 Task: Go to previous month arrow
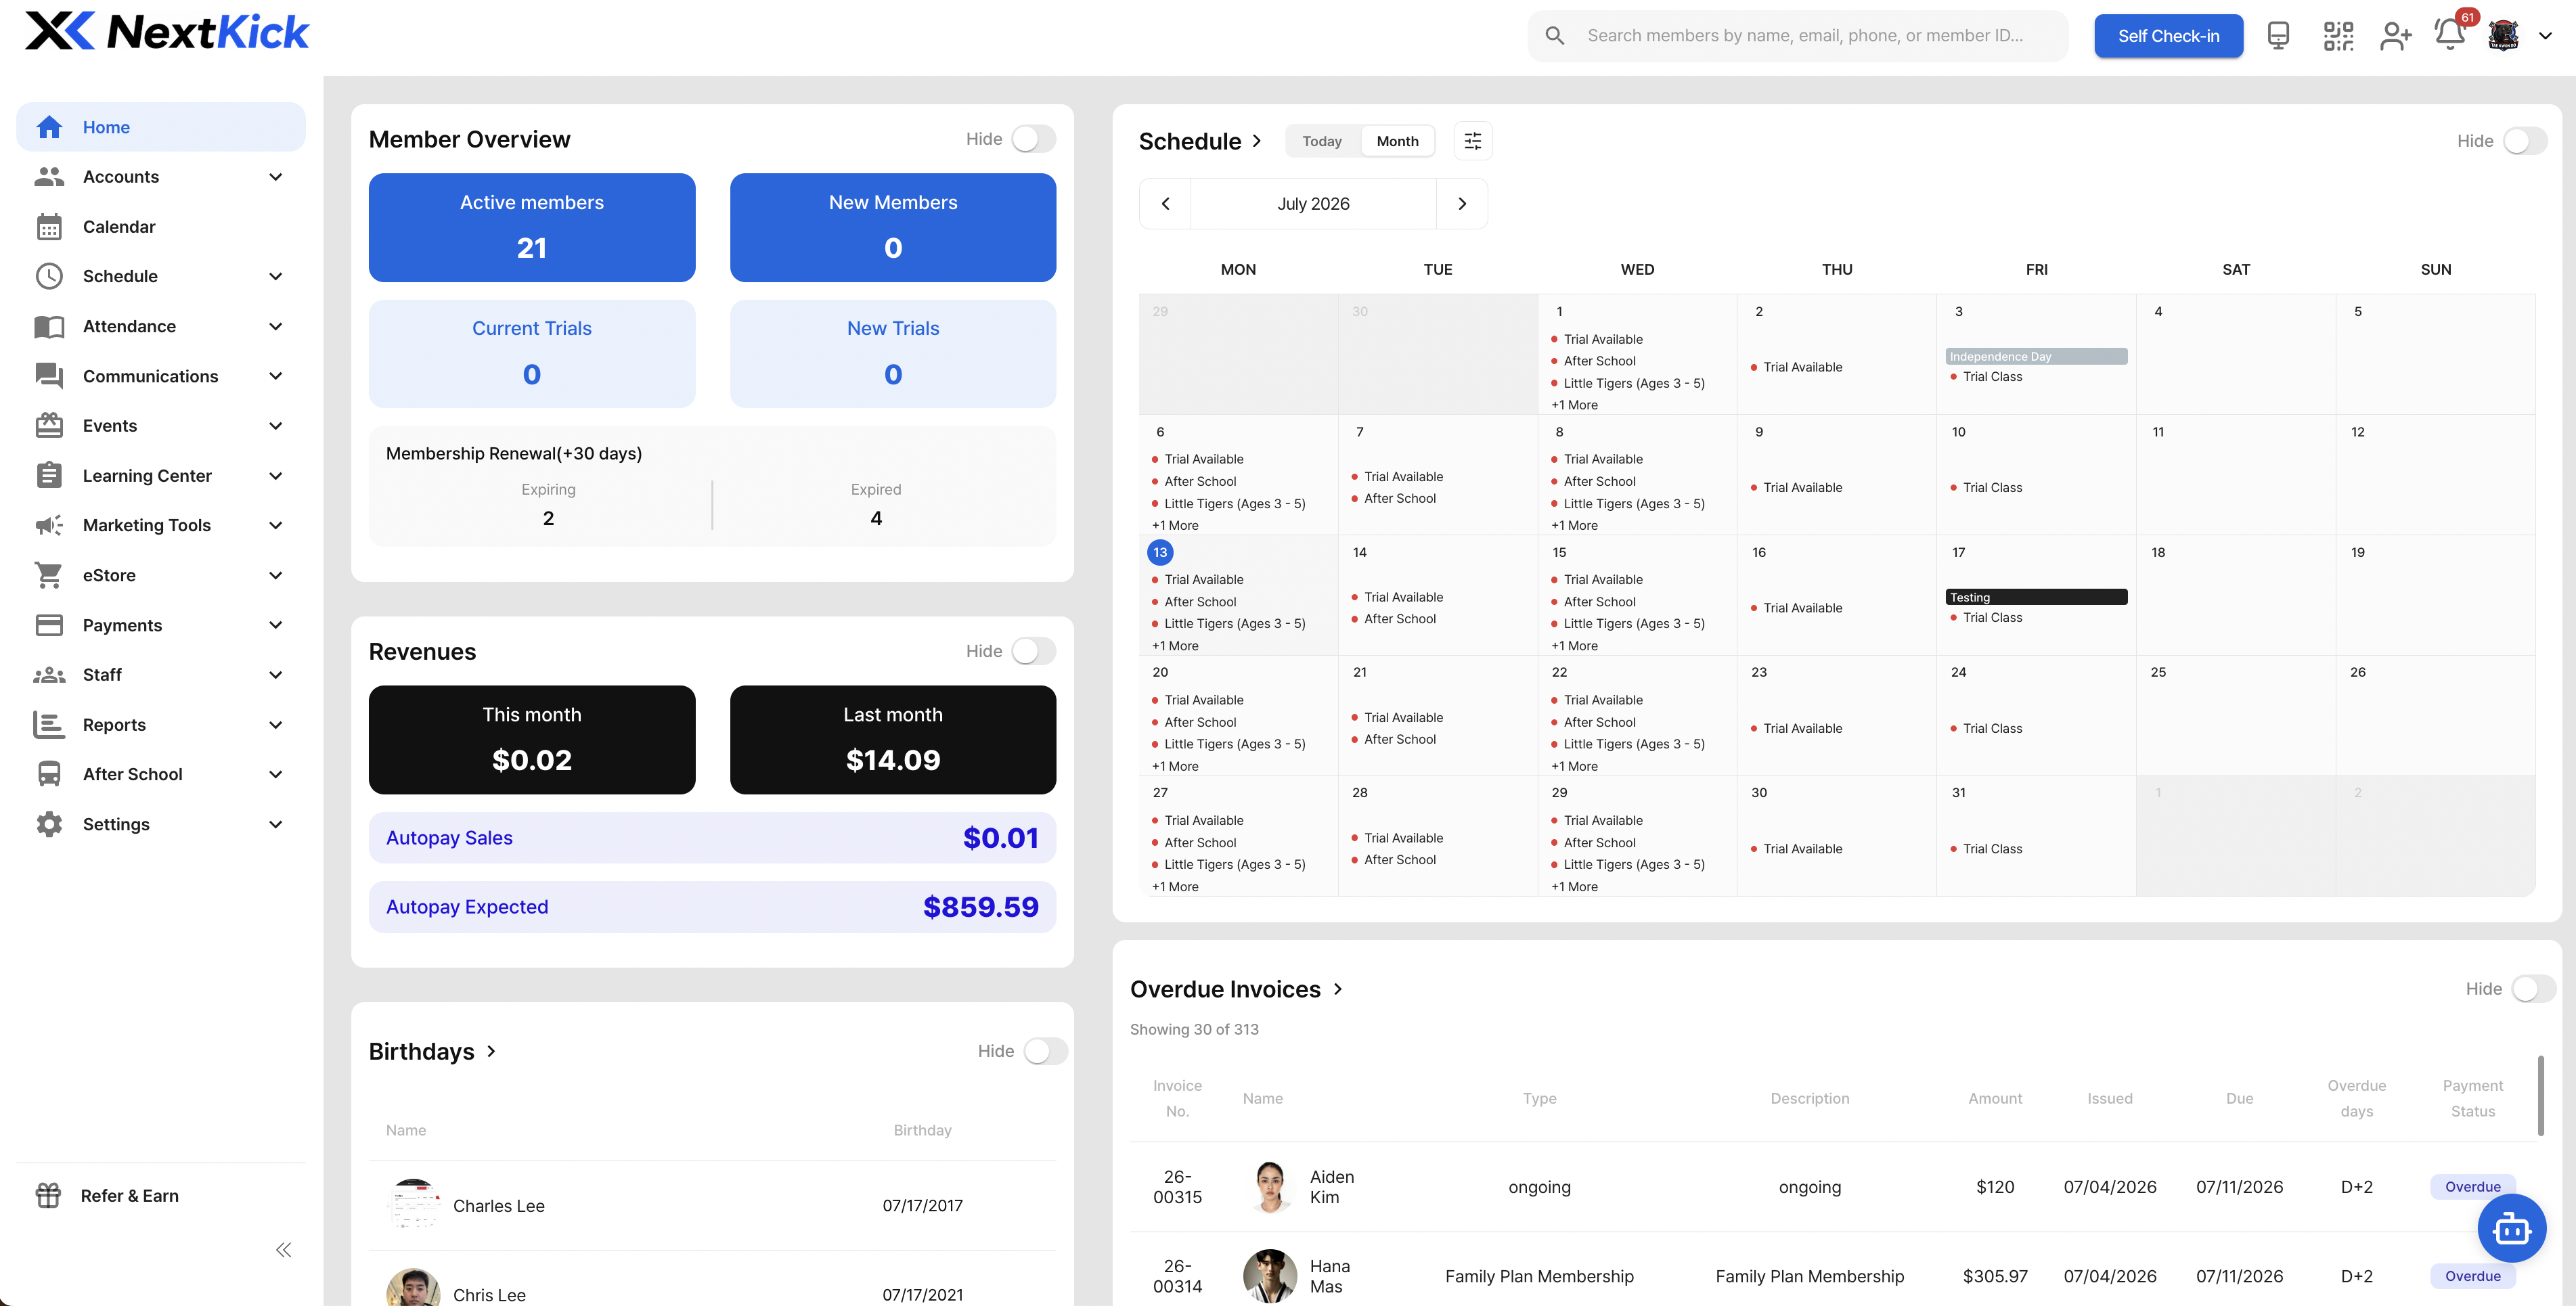tap(1165, 204)
